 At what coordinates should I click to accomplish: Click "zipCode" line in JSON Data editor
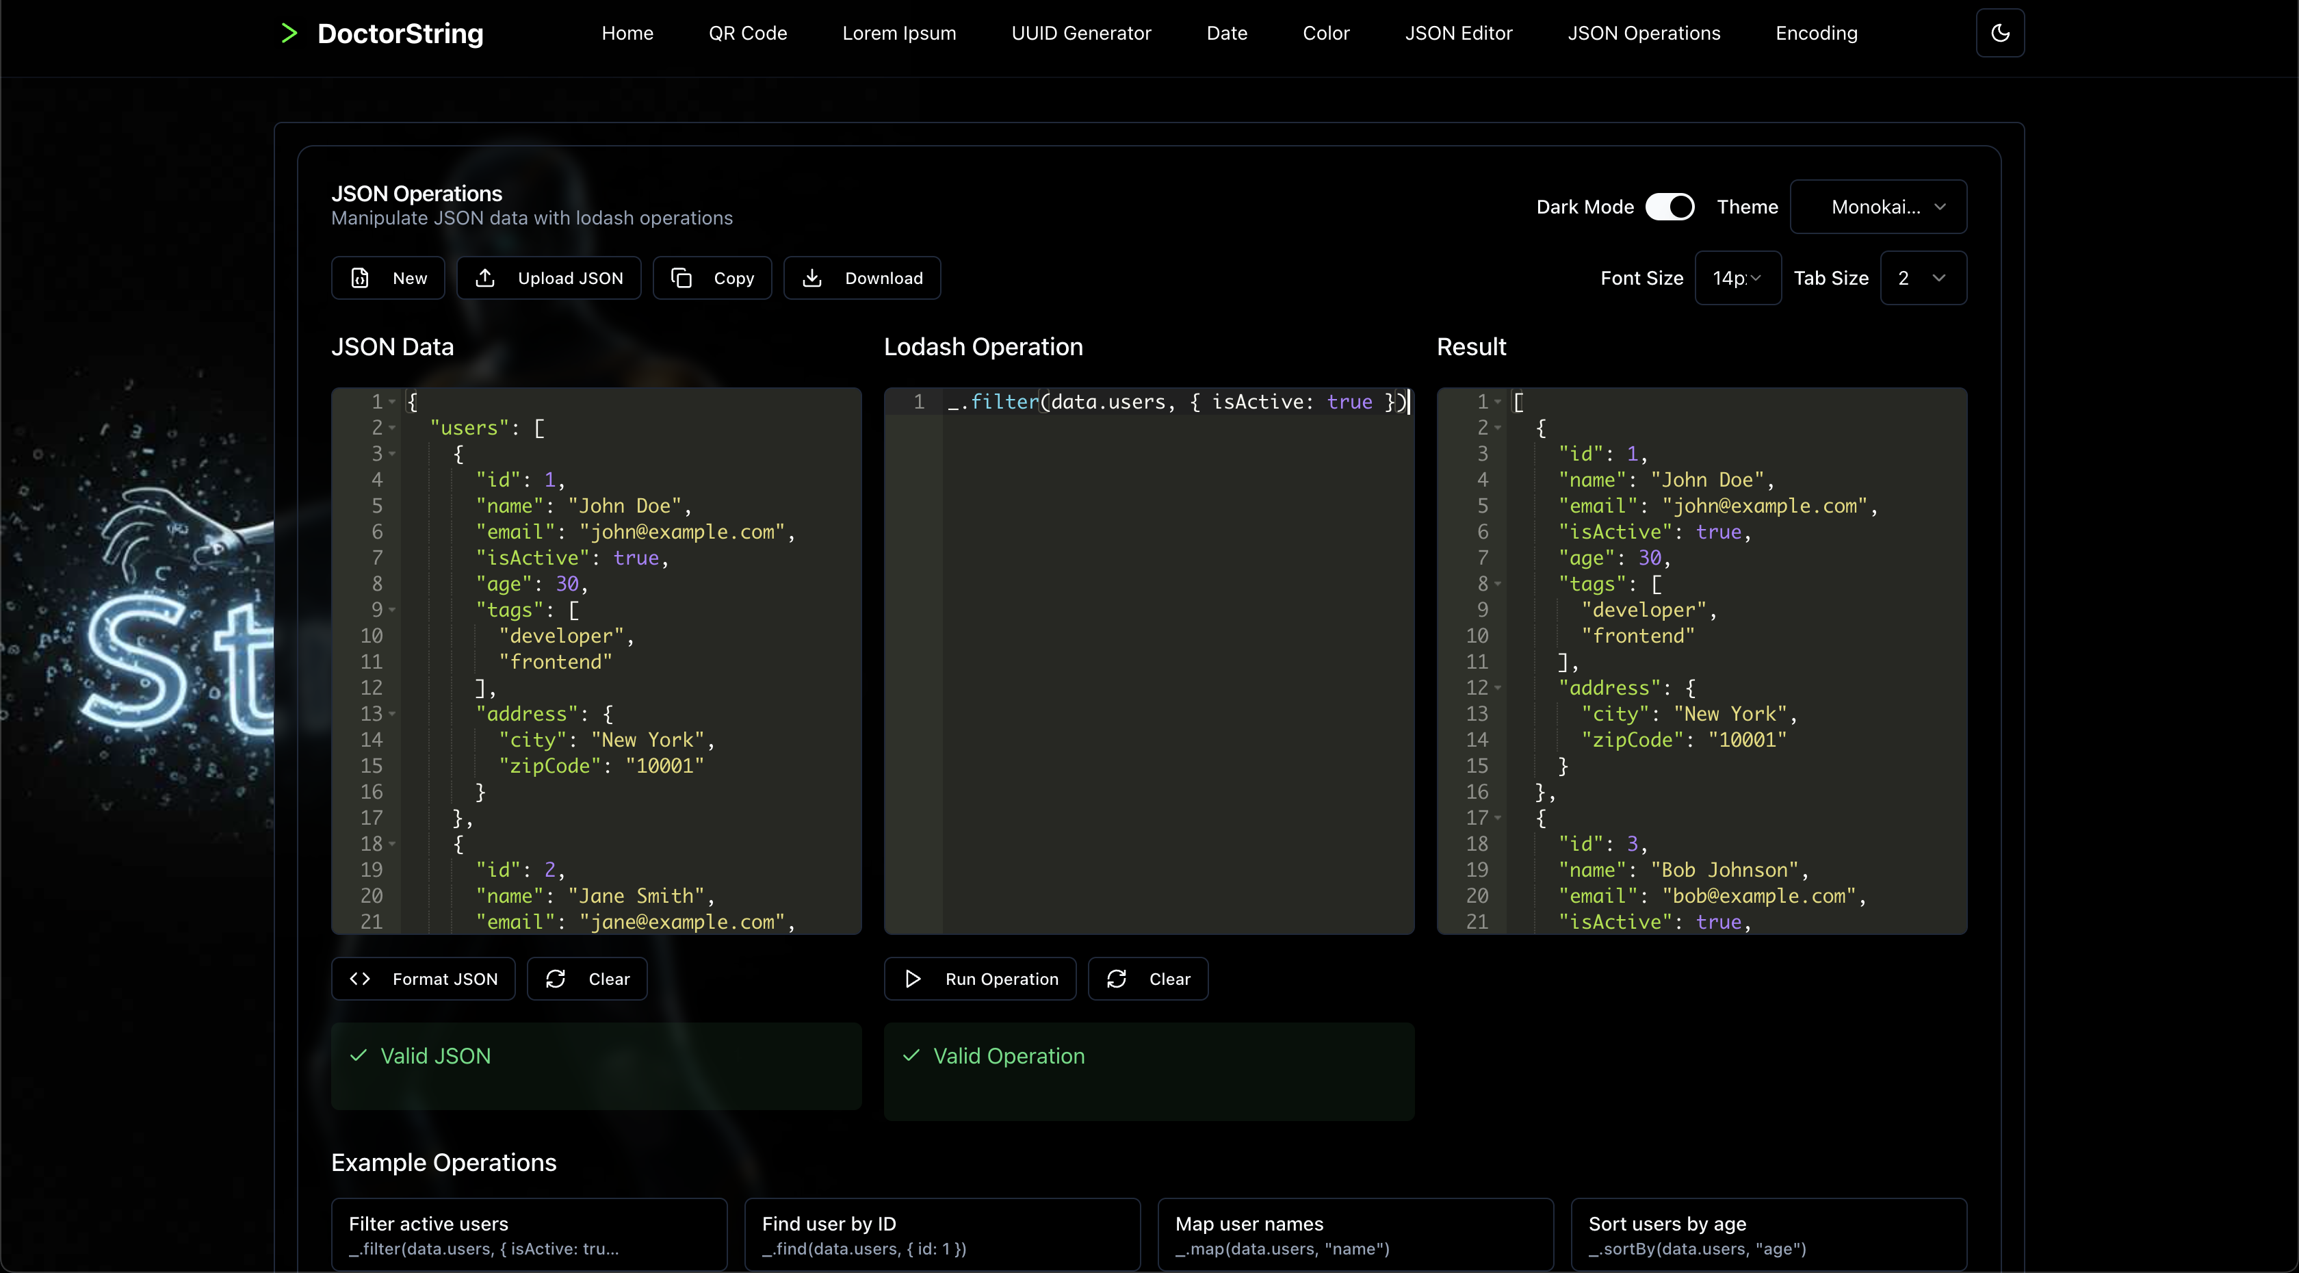click(601, 766)
